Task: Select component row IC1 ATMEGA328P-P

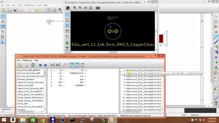Action: click(x=68, y=73)
